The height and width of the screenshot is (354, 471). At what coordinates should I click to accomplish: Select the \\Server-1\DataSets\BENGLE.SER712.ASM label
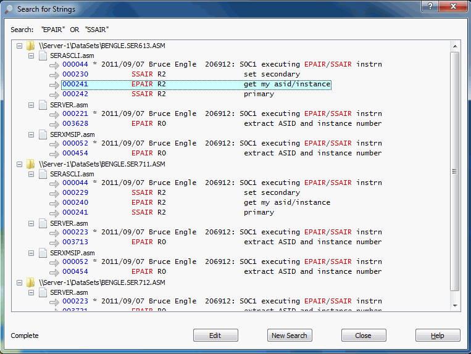pyautogui.click(x=102, y=282)
